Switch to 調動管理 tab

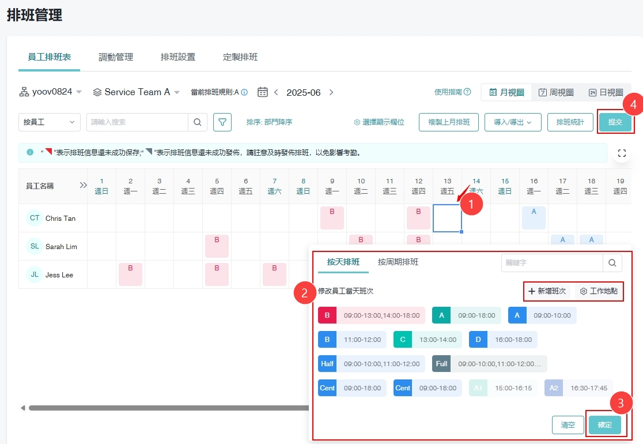(116, 57)
